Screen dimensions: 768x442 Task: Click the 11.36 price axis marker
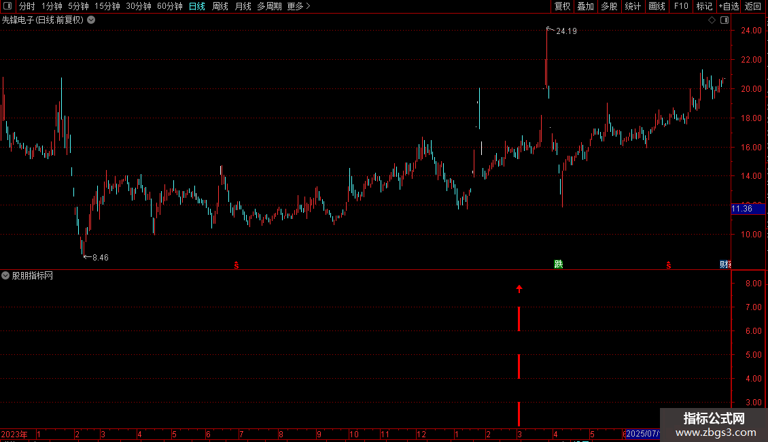point(748,209)
